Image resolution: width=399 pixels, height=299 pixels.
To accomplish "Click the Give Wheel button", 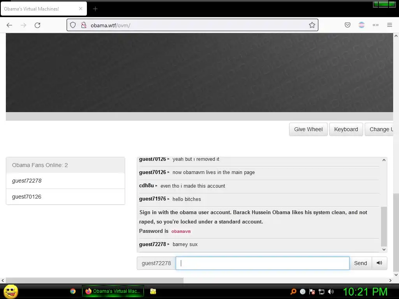I will (308, 129).
